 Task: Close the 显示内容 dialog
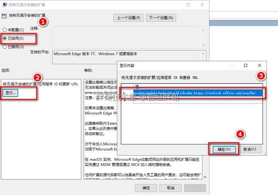click(x=259, y=65)
